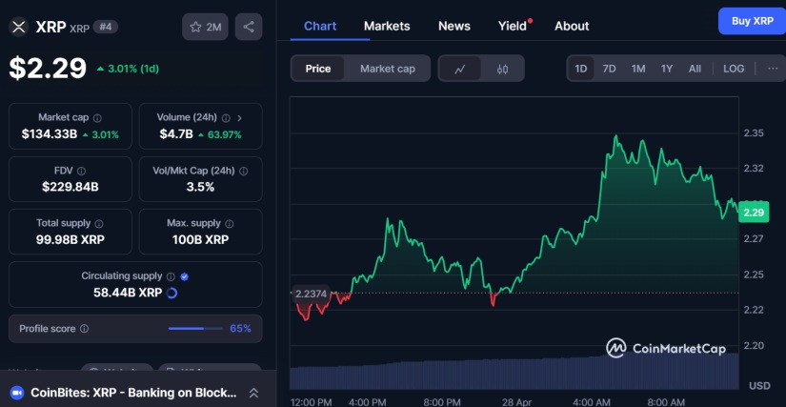Toggle LOG scale on chart
The image size is (786, 407).
coord(734,69)
